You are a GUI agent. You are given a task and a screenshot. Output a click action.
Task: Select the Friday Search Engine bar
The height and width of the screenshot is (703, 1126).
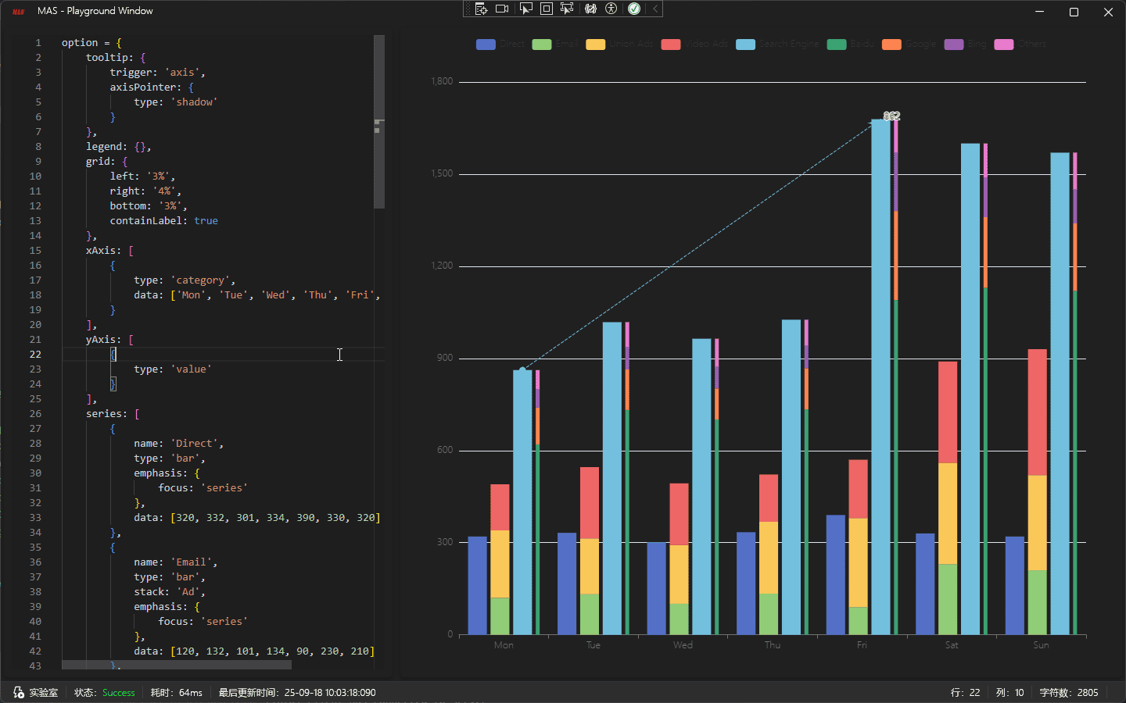(x=880, y=376)
